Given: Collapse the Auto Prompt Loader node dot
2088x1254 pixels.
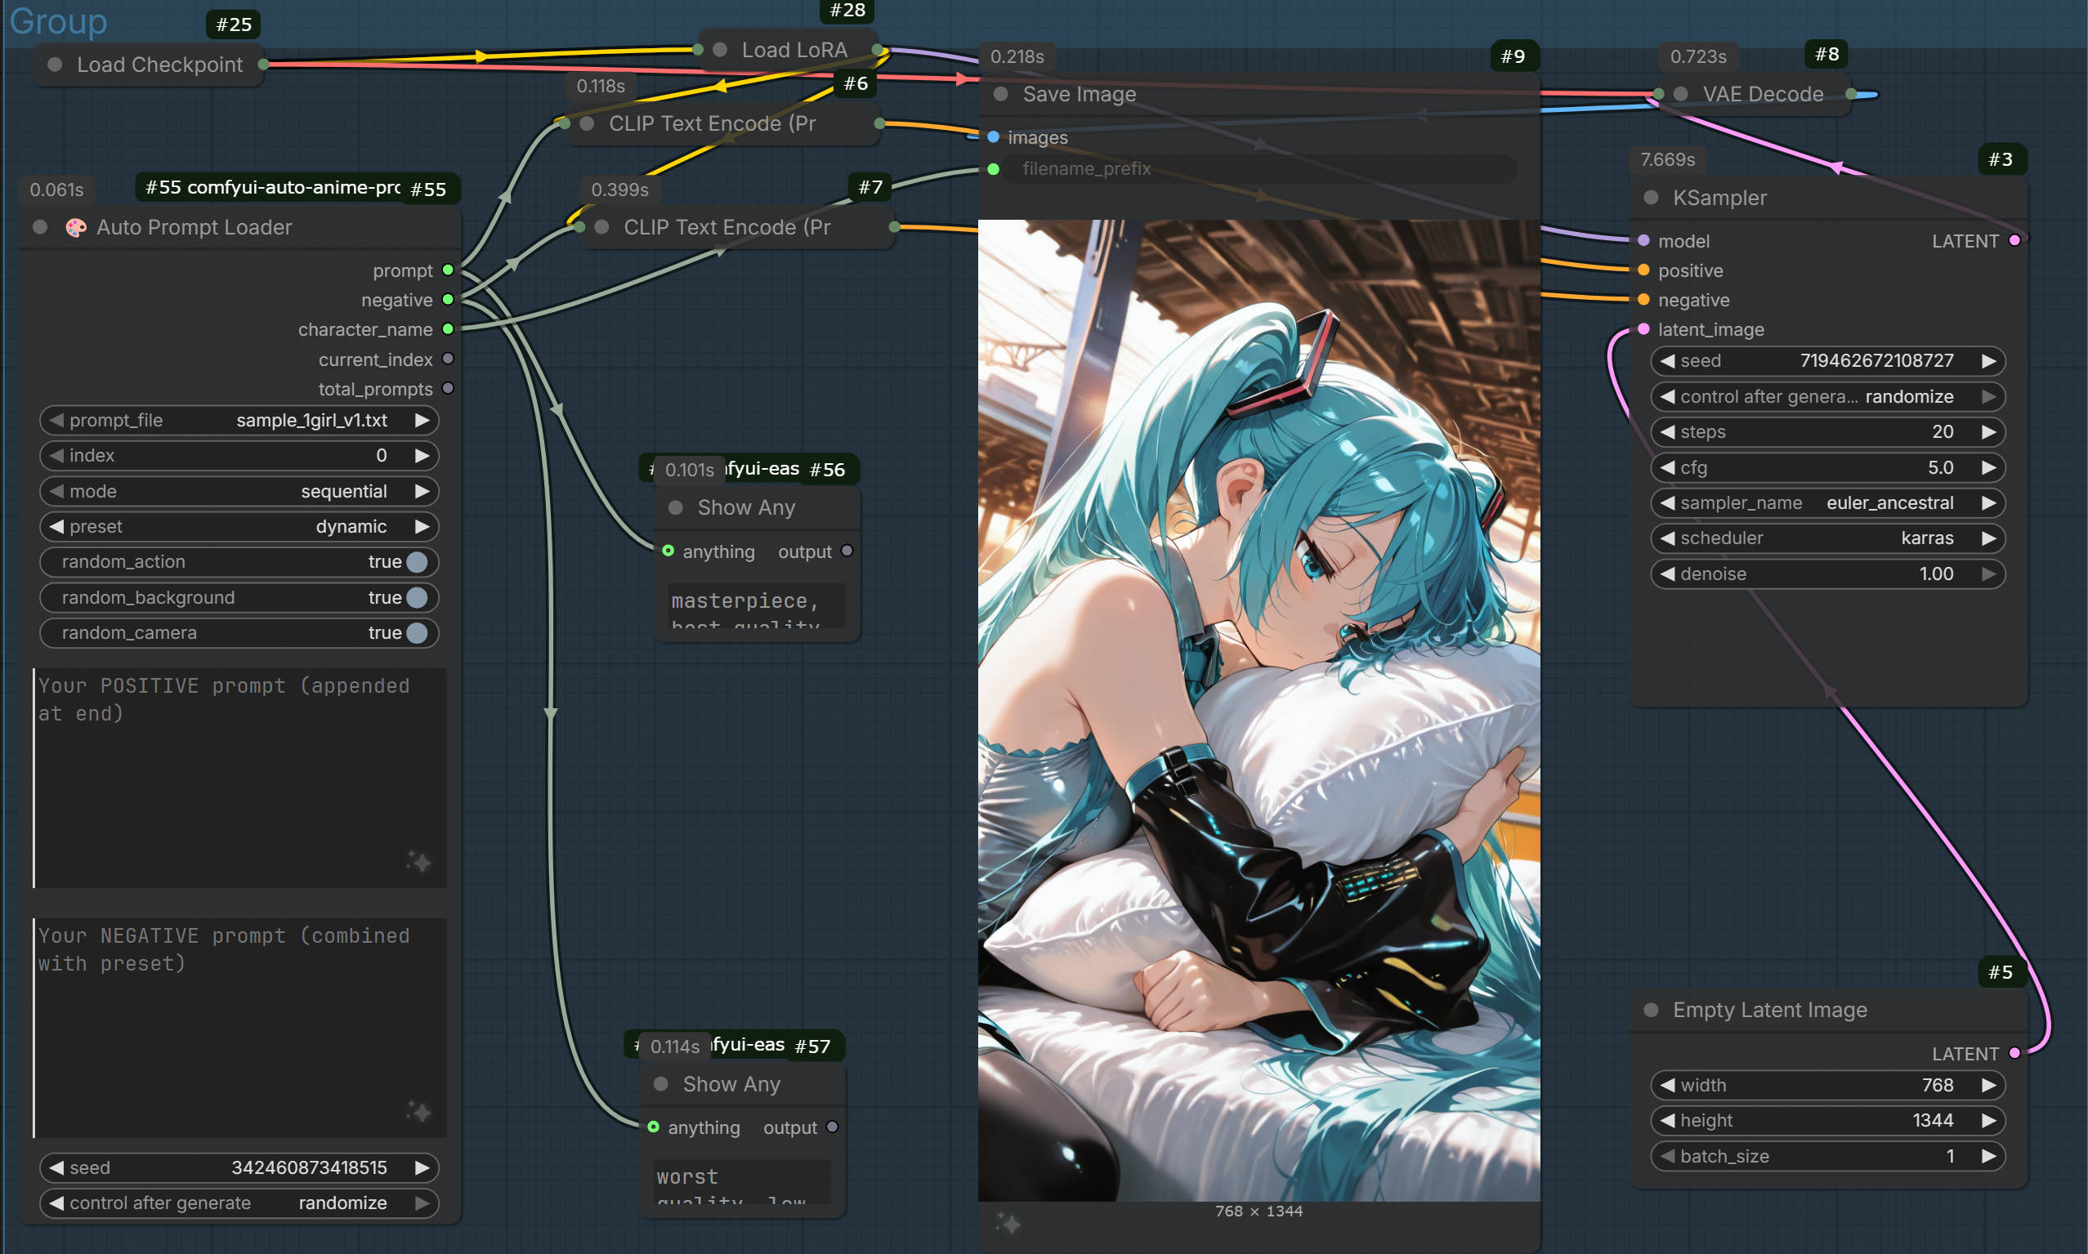Looking at the screenshot, I should [x=40, y=227].
